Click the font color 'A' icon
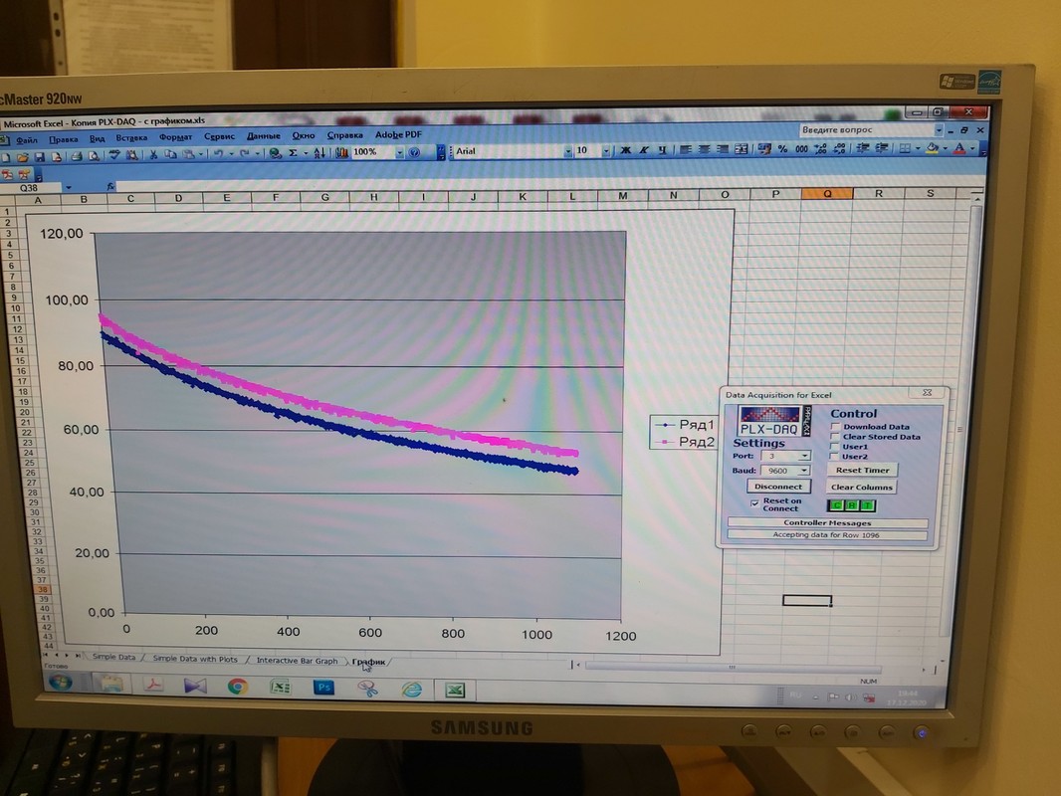 point(958,148)
